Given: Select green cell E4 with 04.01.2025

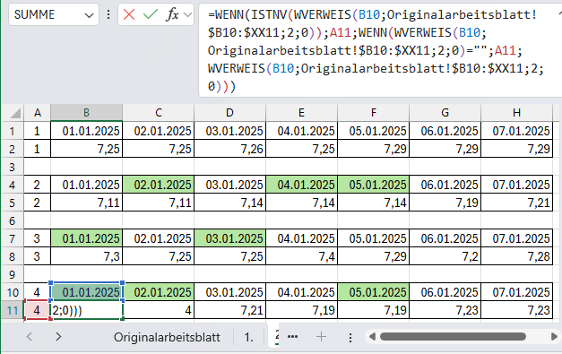Looking at the screenshot, I should [x=301, y=185].
